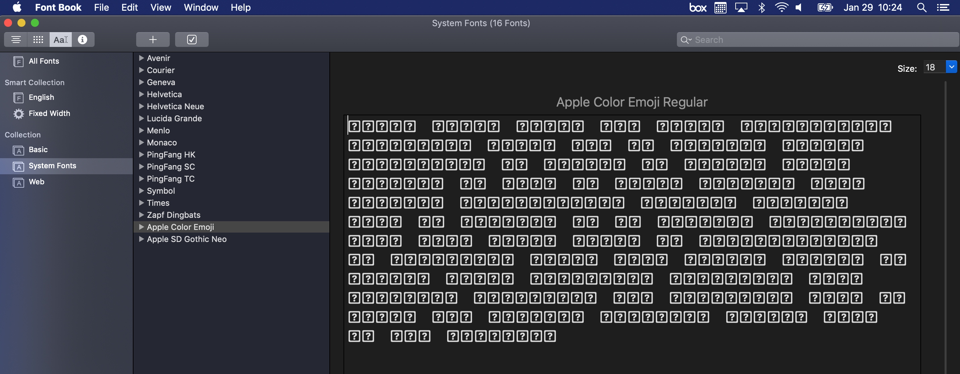
Task: Open the View menu
Action: 160,7
